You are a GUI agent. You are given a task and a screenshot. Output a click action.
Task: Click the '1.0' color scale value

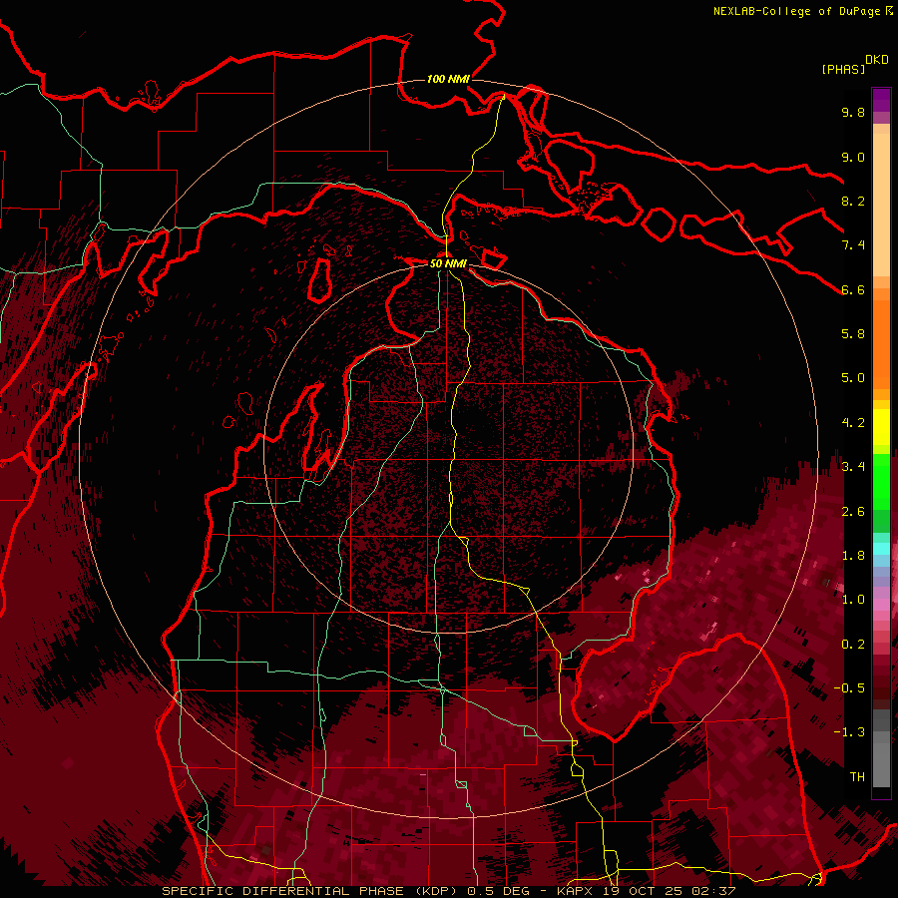tap(853, 600)
